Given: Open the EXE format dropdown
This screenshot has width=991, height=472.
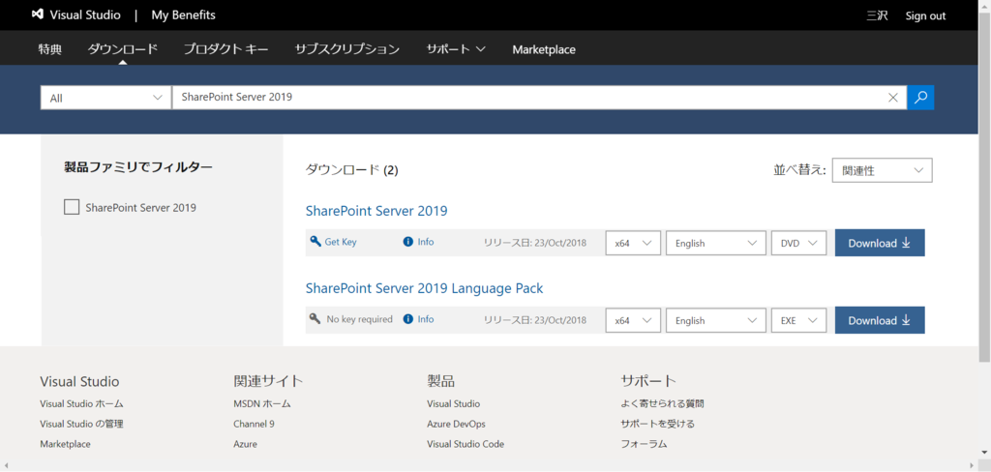Looking at the screenshot, I should (798, 320).
